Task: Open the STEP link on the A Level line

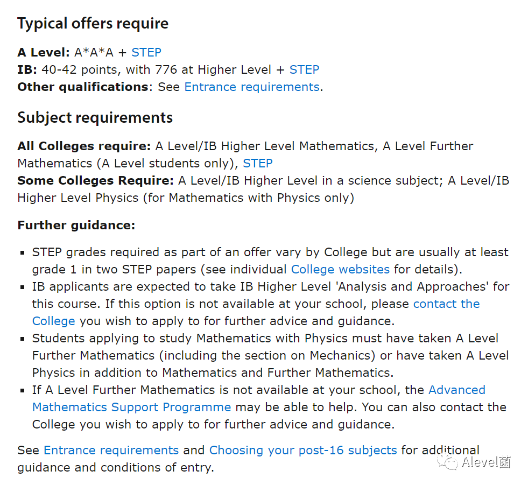Action: click(146, 53)
